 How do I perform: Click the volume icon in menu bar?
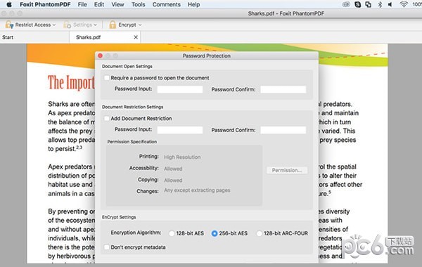(x=390, y=5)
